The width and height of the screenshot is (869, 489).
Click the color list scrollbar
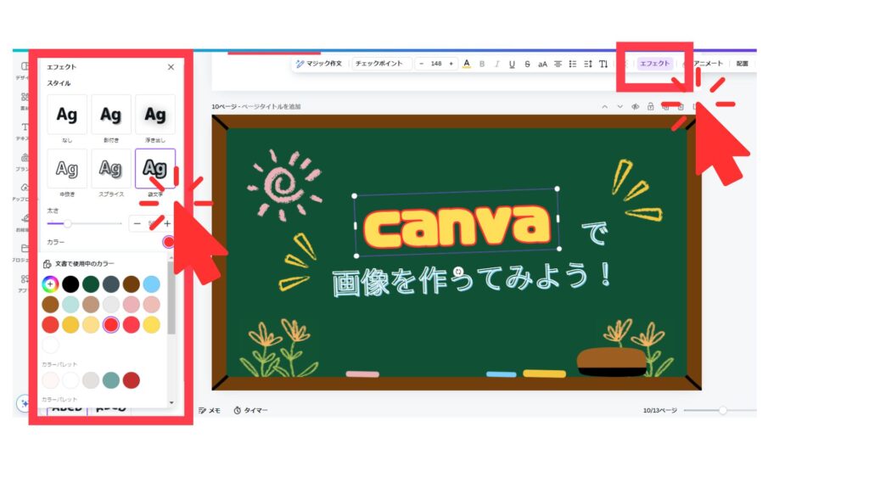point(171,300)
